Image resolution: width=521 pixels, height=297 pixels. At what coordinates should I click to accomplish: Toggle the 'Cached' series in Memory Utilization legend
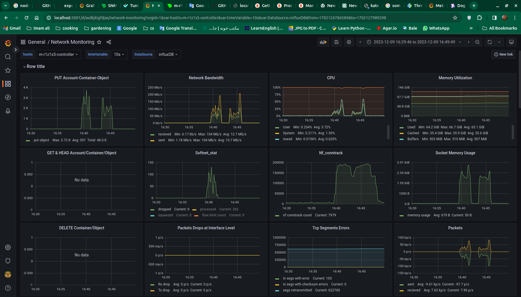pyautogui.click(x=413, y=133)
